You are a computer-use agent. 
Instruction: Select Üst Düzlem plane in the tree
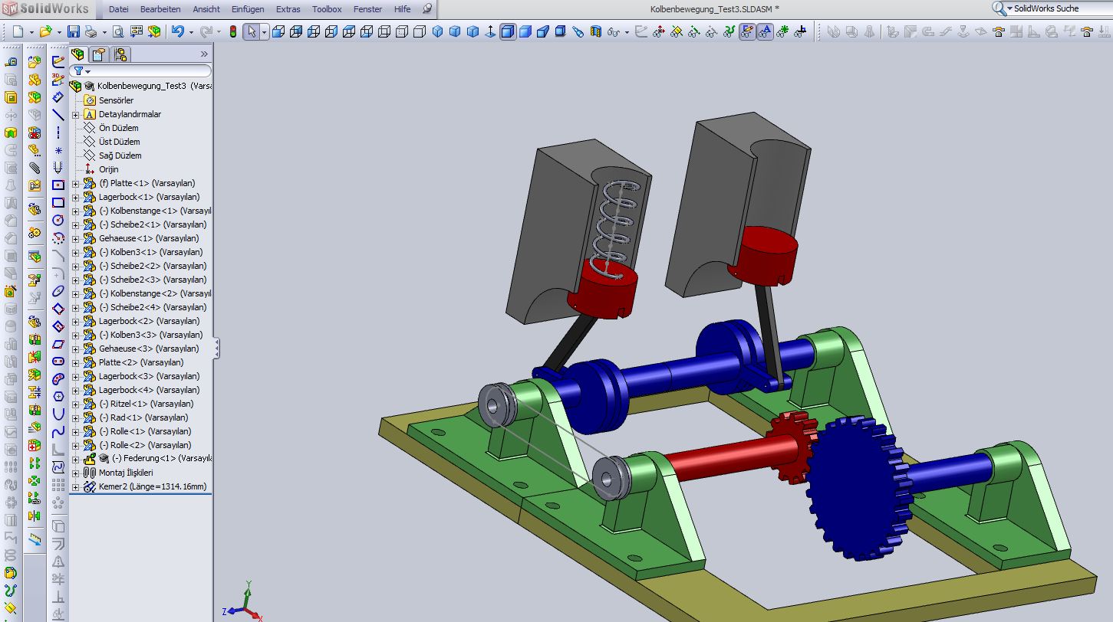tap(119, 142)
